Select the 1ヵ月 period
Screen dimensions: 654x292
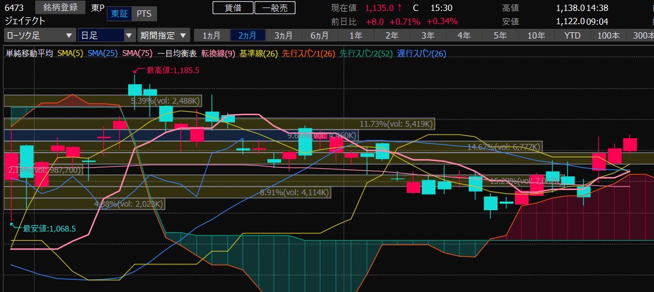(x=212, y=35)
